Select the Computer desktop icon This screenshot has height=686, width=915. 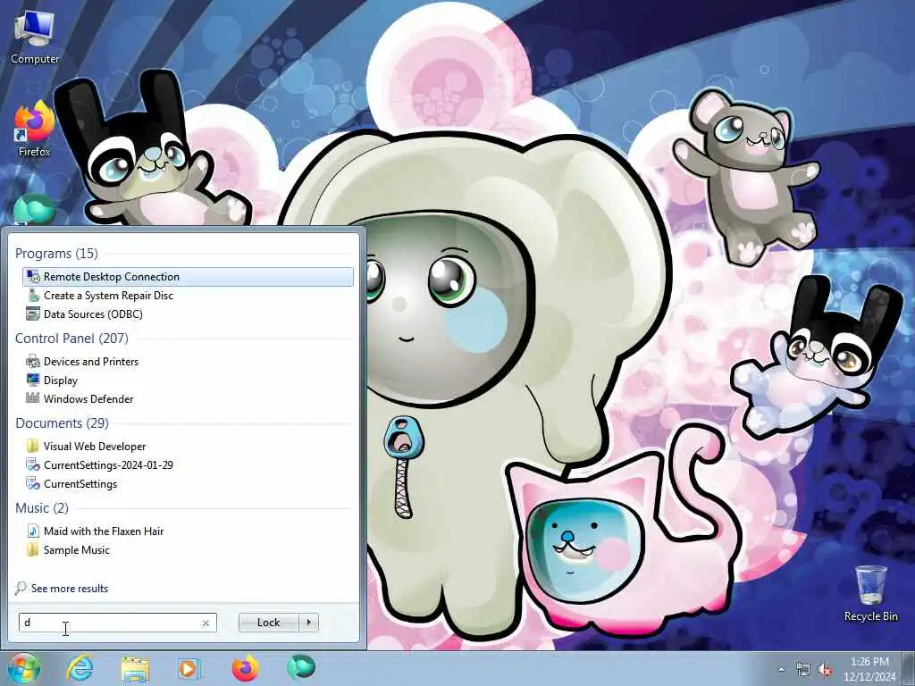(x=35, y=38)
